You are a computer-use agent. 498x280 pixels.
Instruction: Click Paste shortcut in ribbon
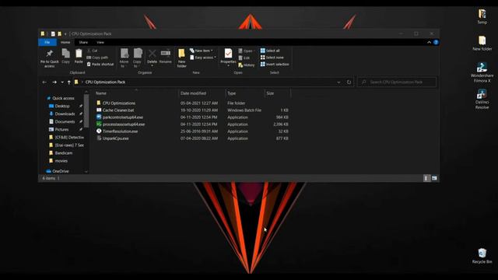click(100, 64)
